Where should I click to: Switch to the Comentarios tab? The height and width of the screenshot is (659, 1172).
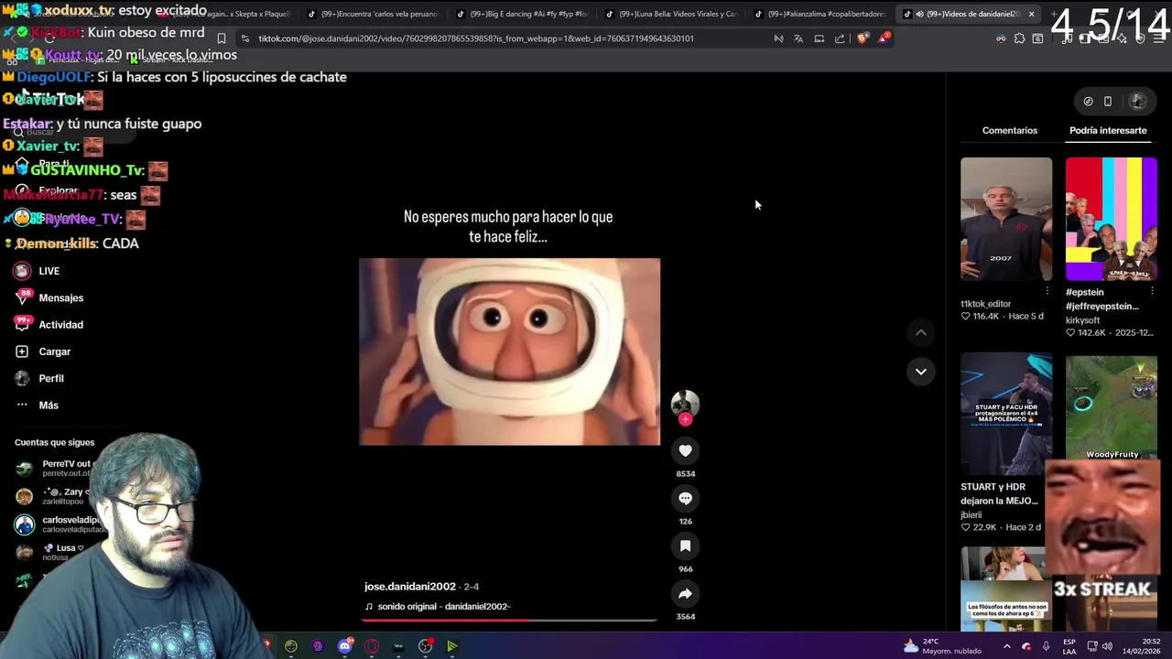click(1010, 130)
